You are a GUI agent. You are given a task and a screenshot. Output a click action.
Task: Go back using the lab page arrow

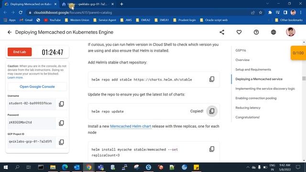click(10, 32)
